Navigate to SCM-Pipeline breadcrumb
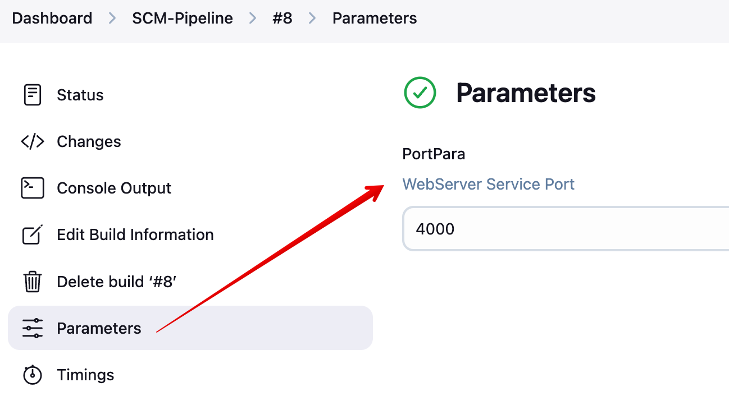The image size is (729, 396). 183,19
